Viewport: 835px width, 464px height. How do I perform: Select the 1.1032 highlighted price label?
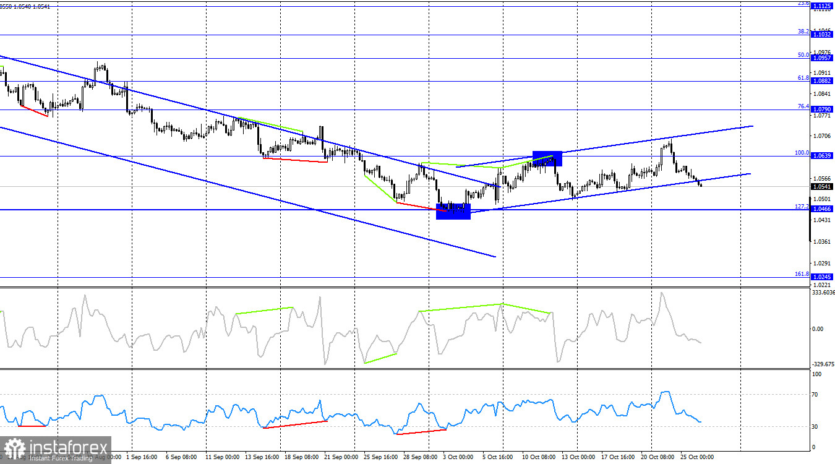pos(821,35)
